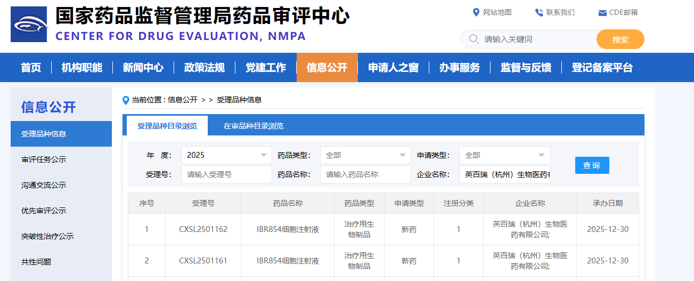694x281 pixels.
Task: Focus the 药品名称 input field
Action: 365,174
